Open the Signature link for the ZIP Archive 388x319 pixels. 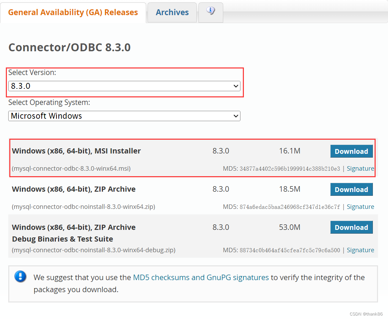(360, 206)
